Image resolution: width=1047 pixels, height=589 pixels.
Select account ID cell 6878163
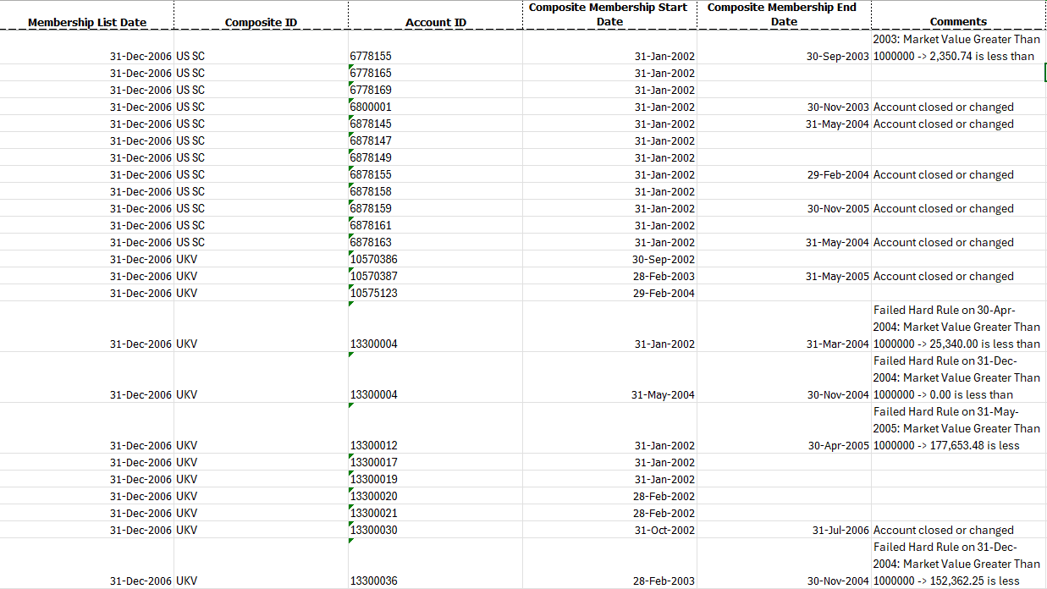pyautogui.click(x=371, y=243)
